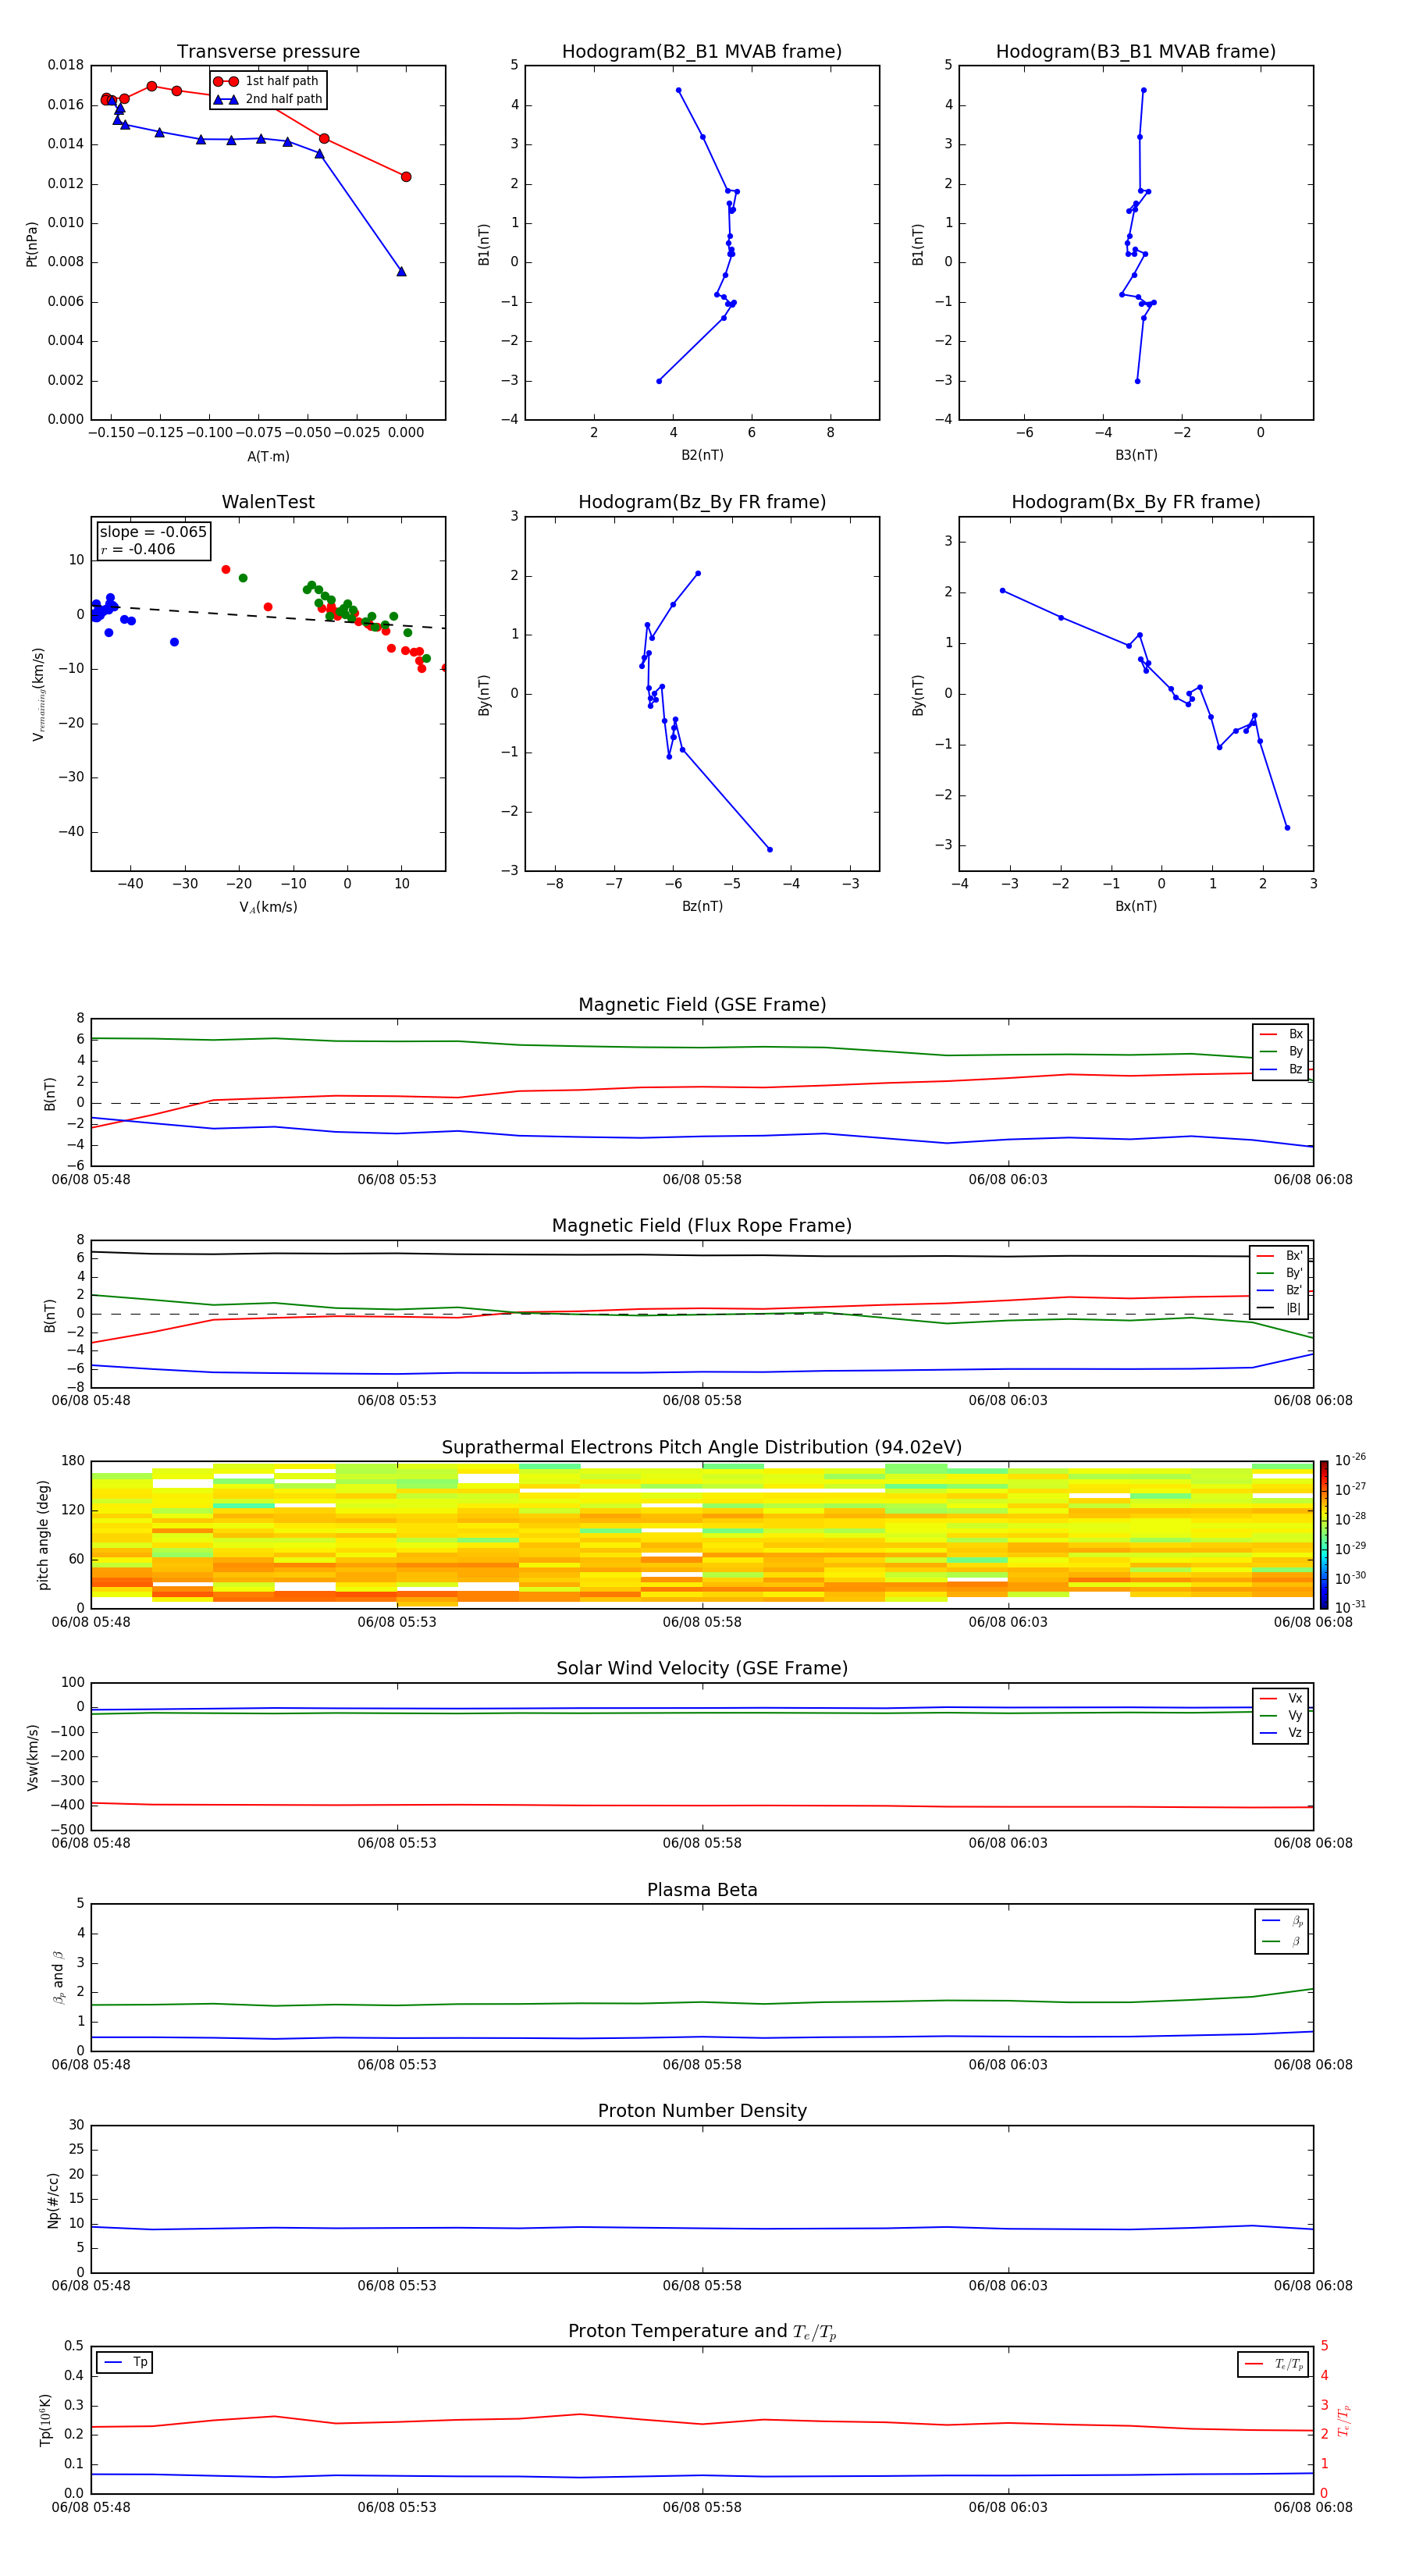Click the 'r = -0.406' annotation
The width and height of the screenshot is (1405, 2576).
click(138, 549)
